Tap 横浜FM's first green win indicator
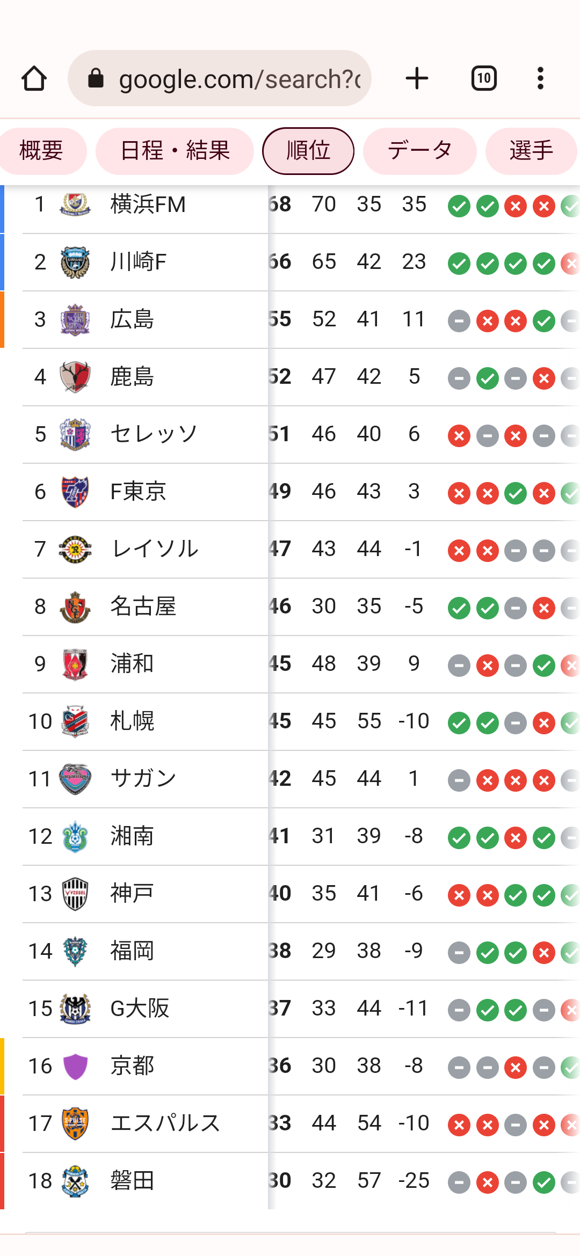The image size is (580, 1256). tap(459, 206)
